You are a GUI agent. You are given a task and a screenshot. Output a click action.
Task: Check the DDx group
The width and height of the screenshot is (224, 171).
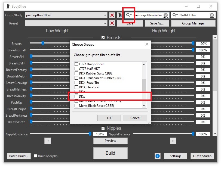(76, 96)
